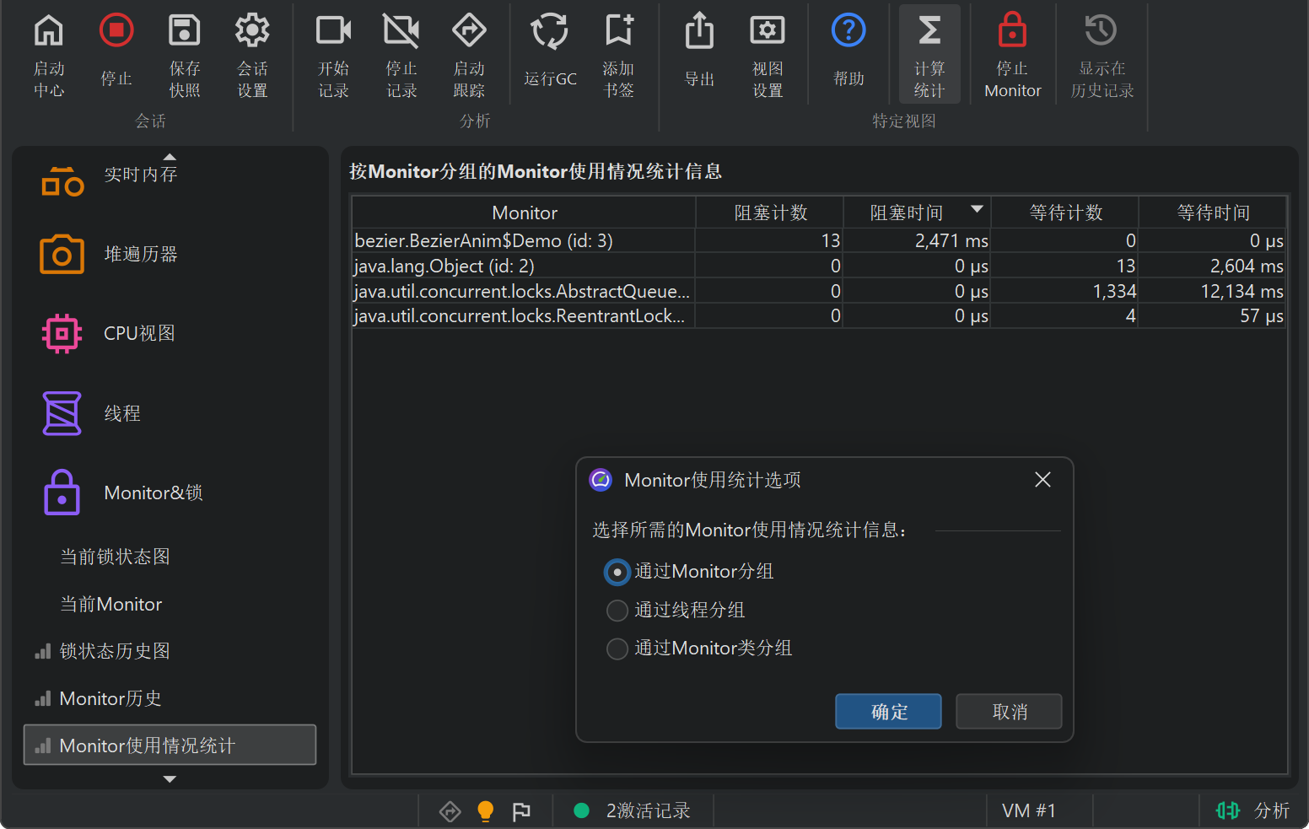Save a snapshot with 保存快照 icon
The height and width of the screenshot is (829, 1309).
184,31
